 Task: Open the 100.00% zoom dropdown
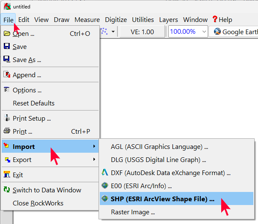(204, 32)
